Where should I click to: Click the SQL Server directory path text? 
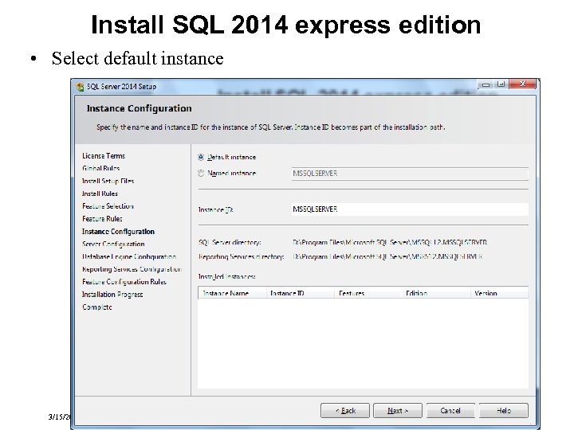tap(390, 242)
